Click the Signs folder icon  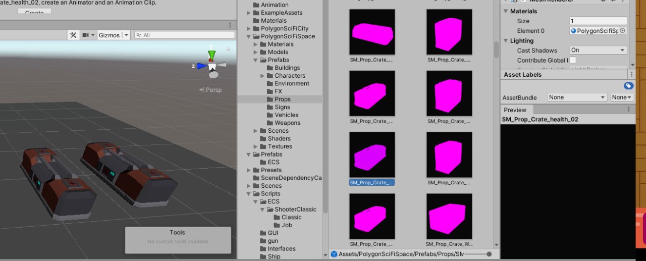point(270,107)
